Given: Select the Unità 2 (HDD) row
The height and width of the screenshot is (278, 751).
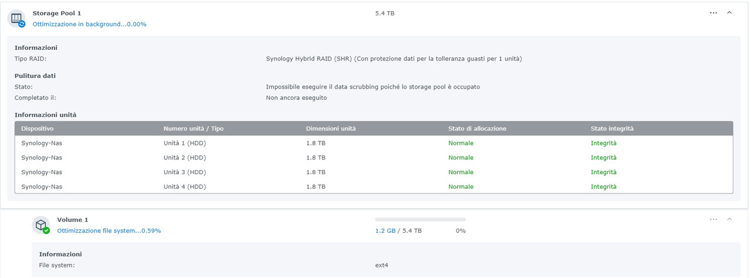Looking at the screenshot, I should point(185,158).
